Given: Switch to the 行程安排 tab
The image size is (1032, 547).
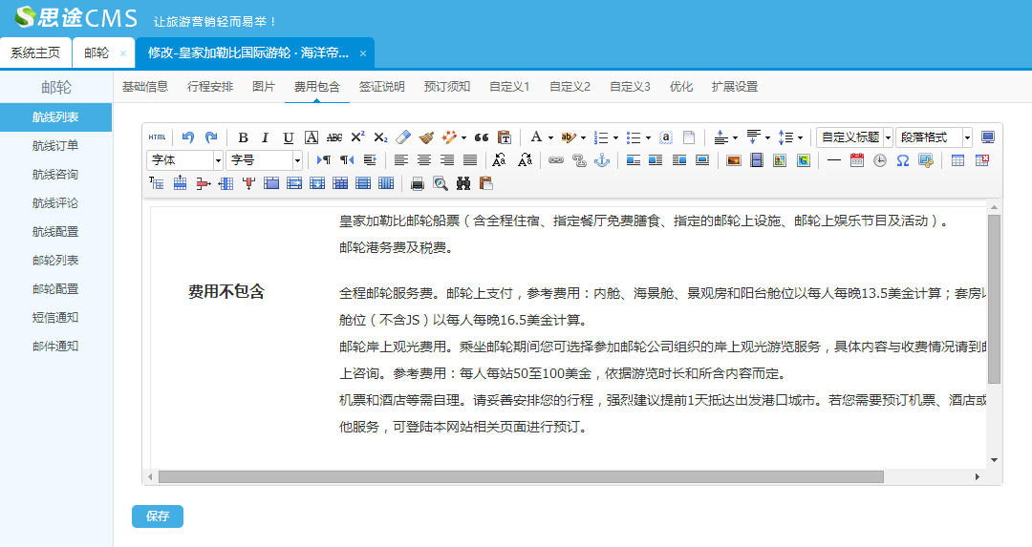Looking at the screenshot, I should (x=210, y=87).
